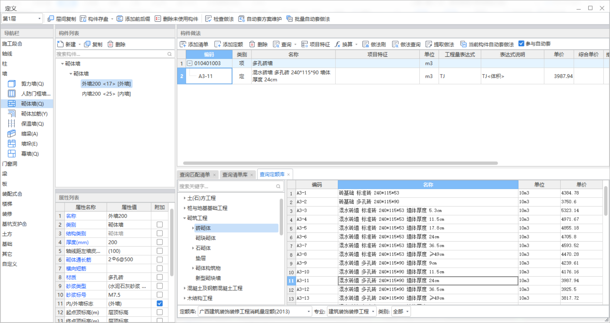
Task: Create new component with 新建
Action: point(67,44)
